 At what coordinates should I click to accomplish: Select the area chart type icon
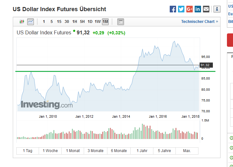point(30,22)
